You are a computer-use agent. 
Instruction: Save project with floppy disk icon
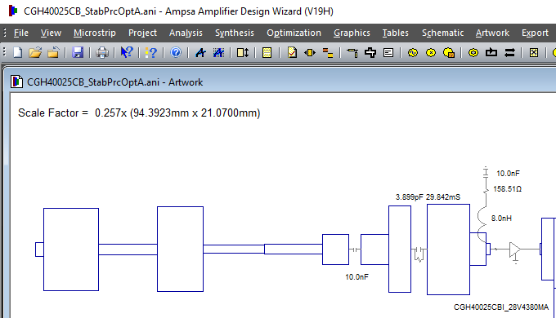click(x=78, y=53)
